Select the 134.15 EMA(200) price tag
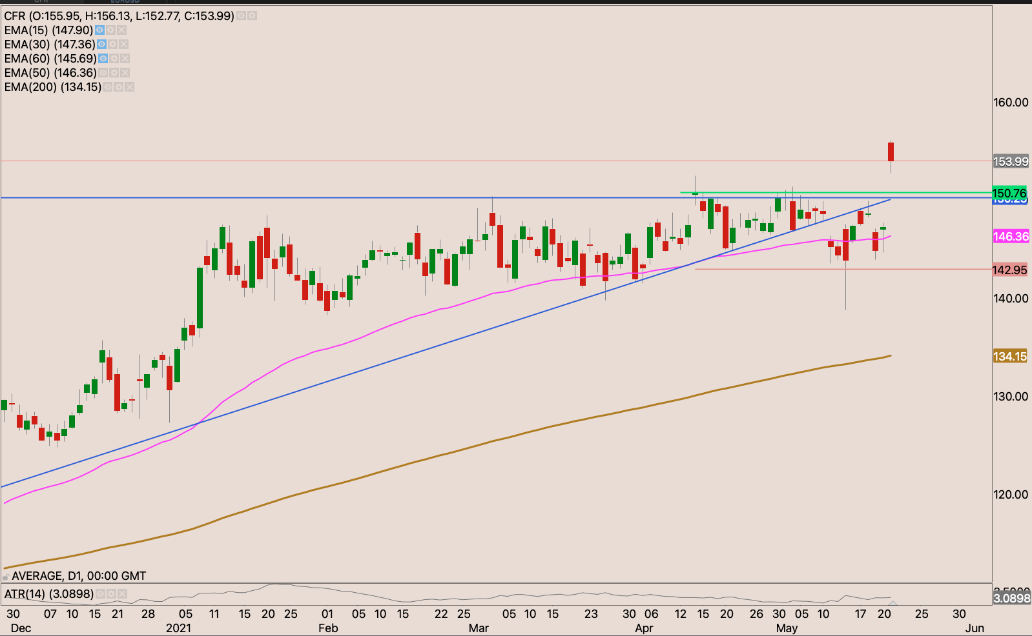Image resolution: width=1032 pixels, height=636 pixels. coord(1009,356)
